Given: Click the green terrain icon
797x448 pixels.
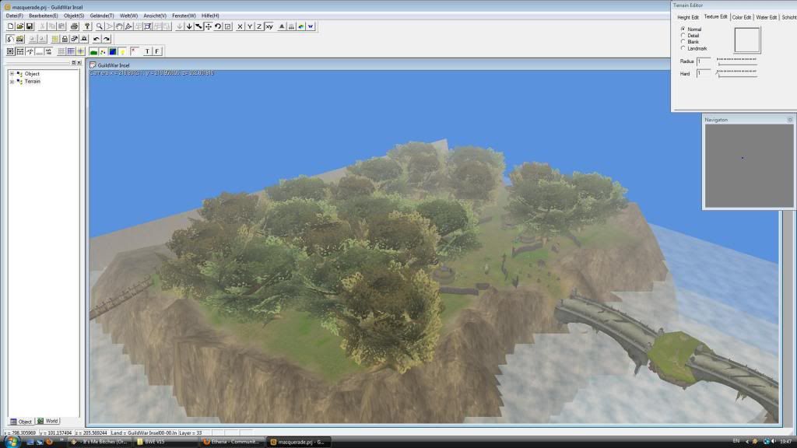Looking at the screenshot, I should (x=93, y=51).
